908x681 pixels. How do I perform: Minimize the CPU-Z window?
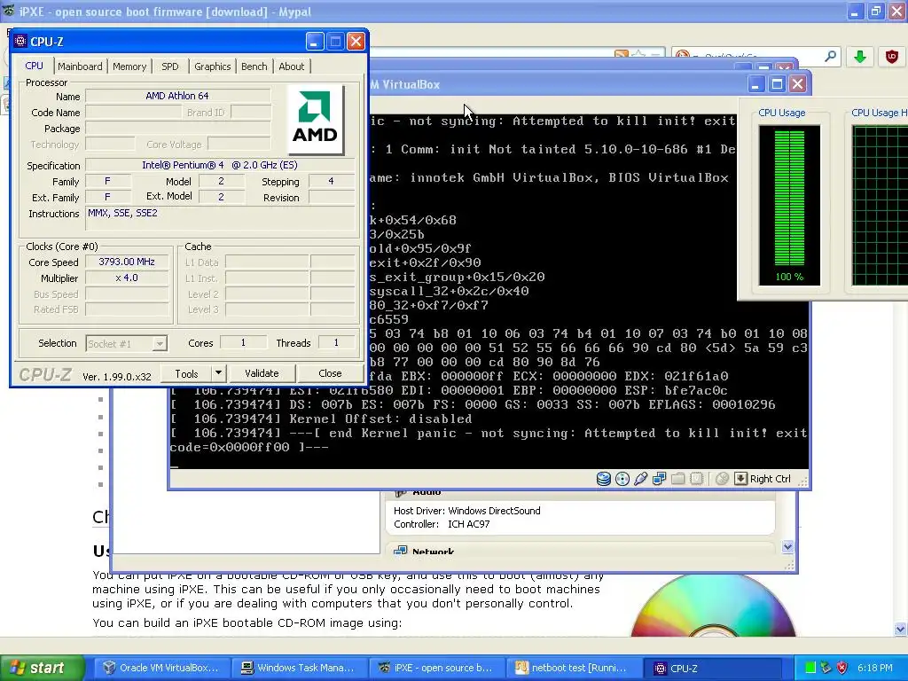315,42
